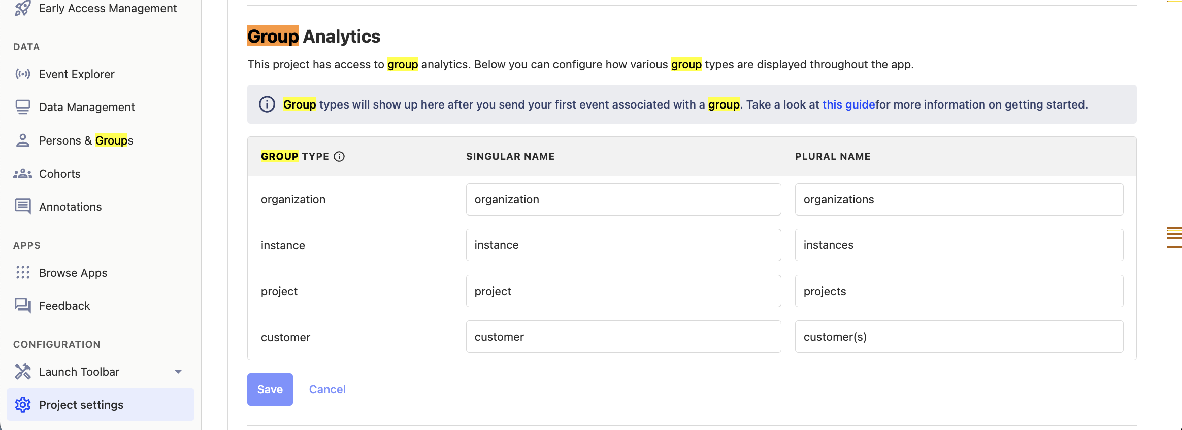Screen dimensions: 1182x430
Task: Click the Early Access Management rocket icon
Action: tap(22, 8)
